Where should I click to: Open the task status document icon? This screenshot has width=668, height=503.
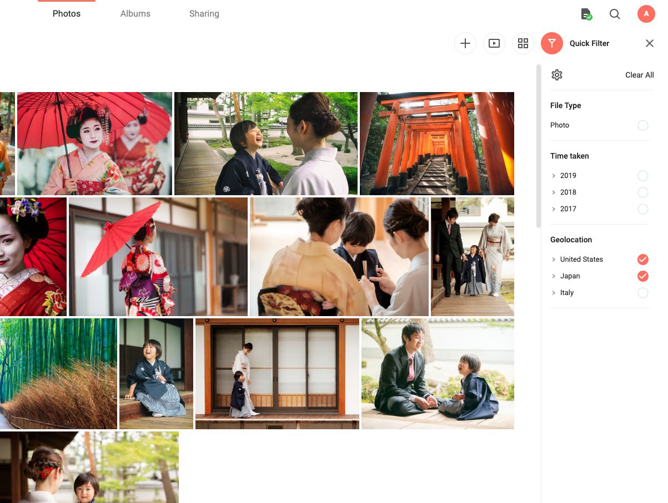[x=586, y=14]
